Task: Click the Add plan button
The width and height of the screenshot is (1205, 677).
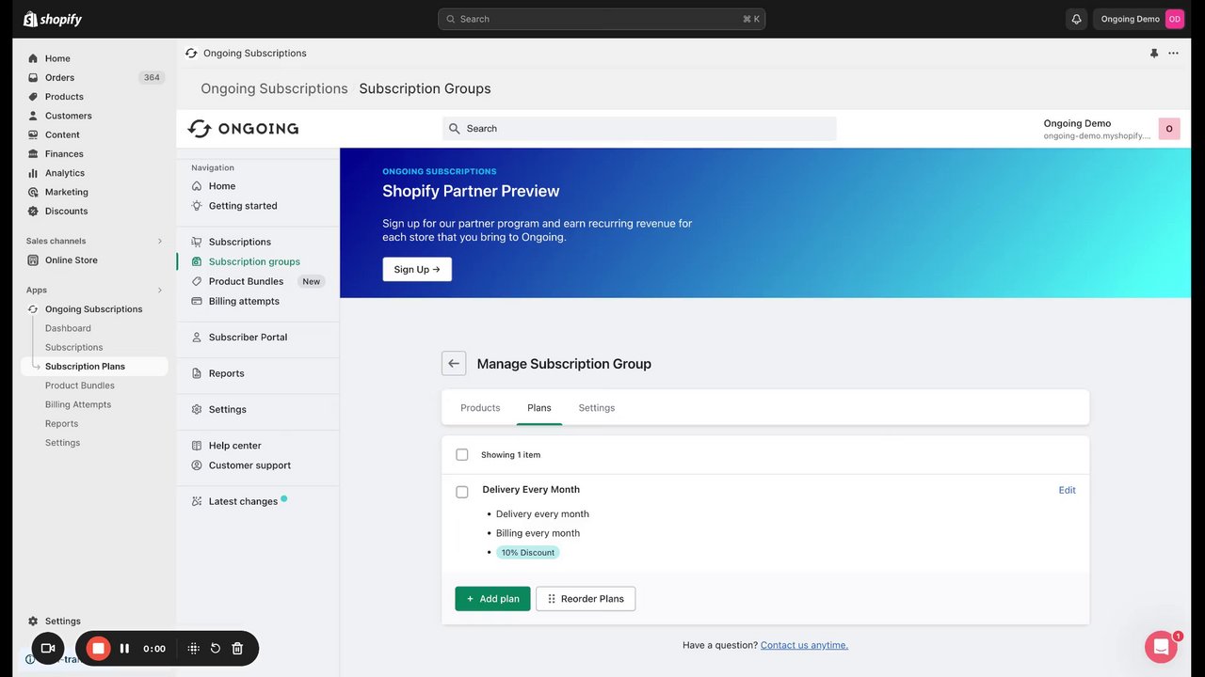Action: point(492,599)
